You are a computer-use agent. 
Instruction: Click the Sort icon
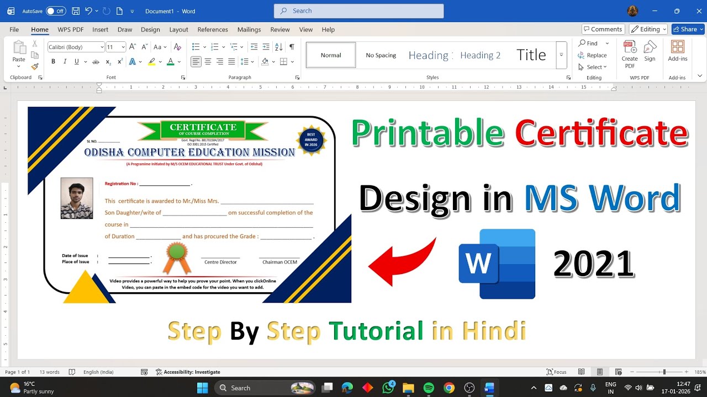278,47
